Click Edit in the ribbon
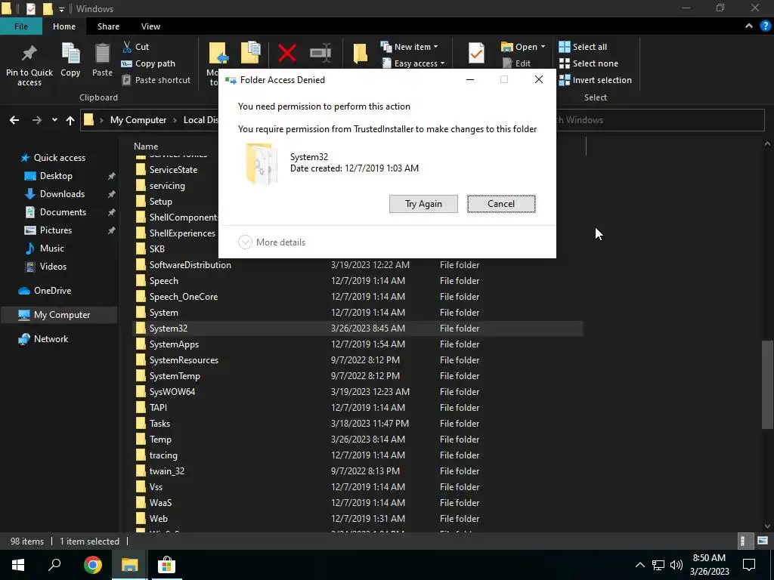 pyautogui.click(x=516, y=63)
